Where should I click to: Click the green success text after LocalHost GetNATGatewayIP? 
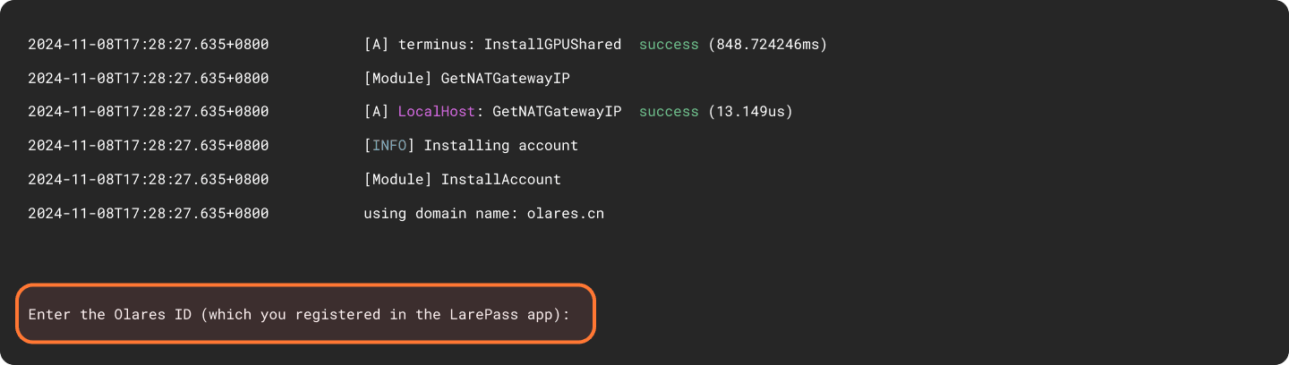tap(668, 112)
